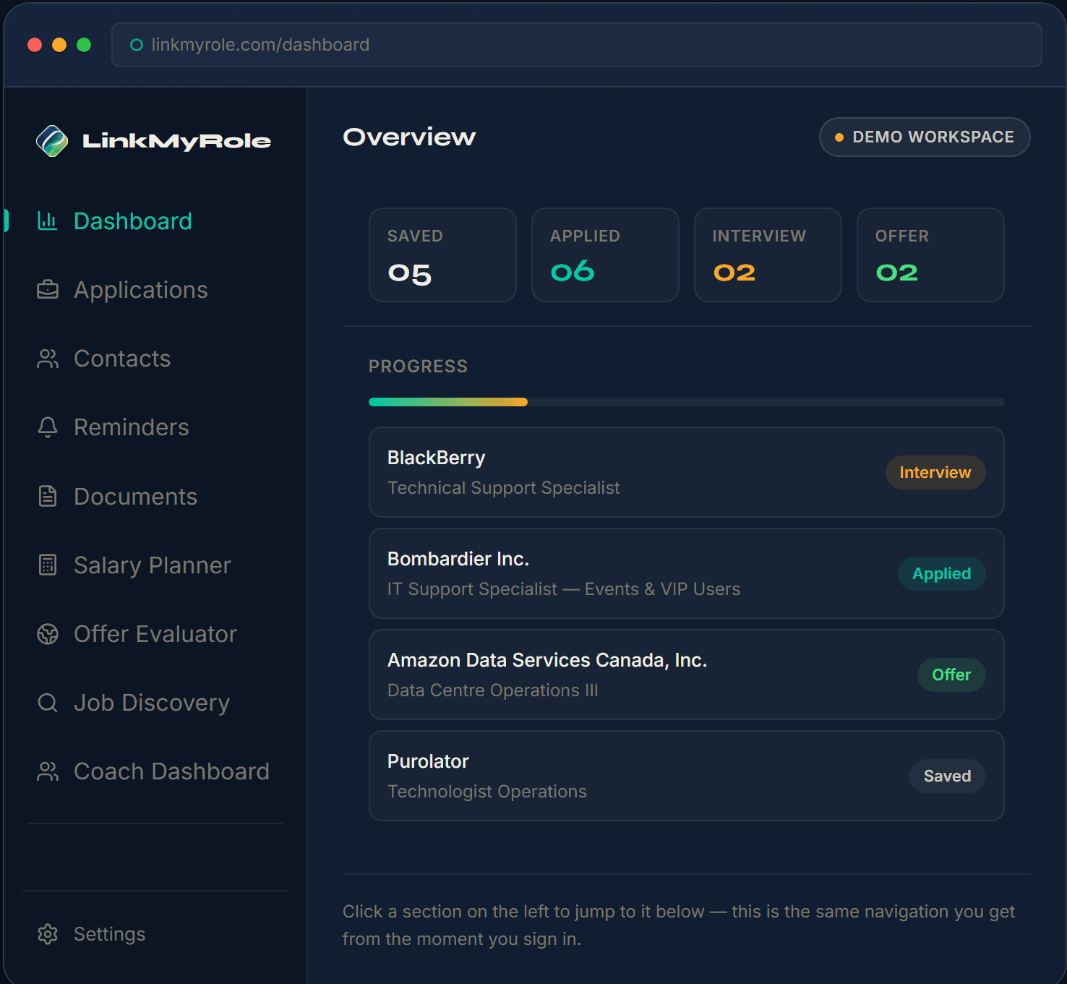The height and width of the screenshot is (984, 1067).
Task: Click the LinkMyRole logo icon
Action: coord(52,141)
